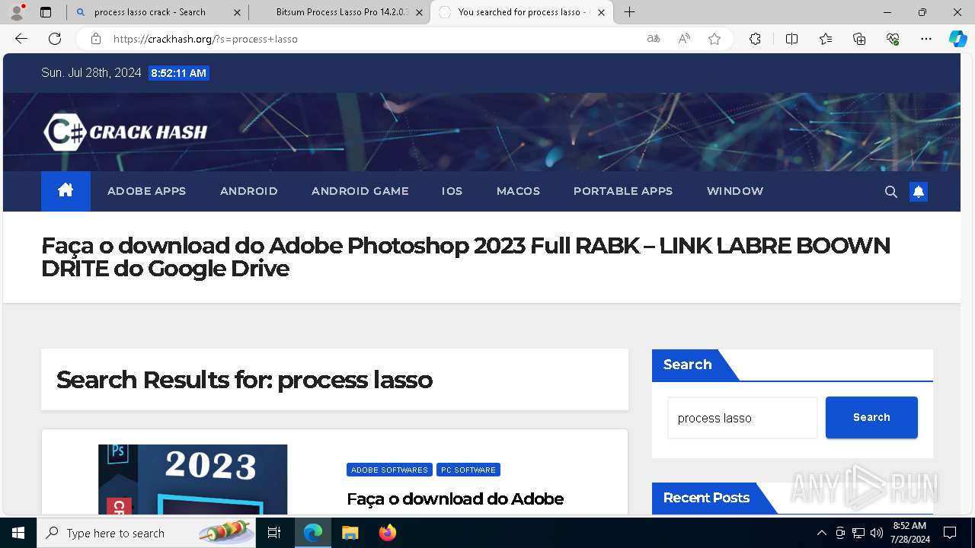The image size is (975, 548).
Task: Open the ANDROID GAME menu item
Action: (x=360, y=191)
